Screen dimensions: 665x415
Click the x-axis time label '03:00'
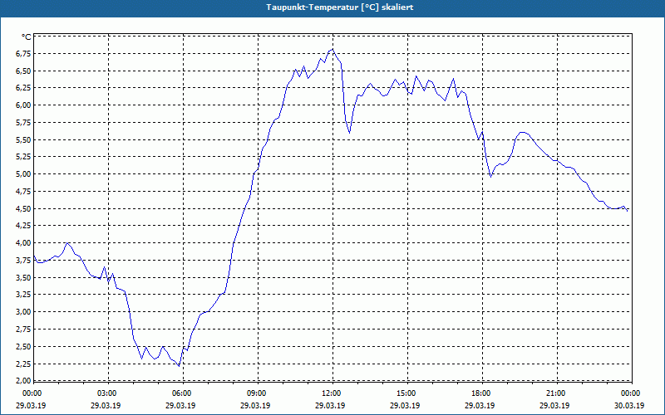coord(106,393)
